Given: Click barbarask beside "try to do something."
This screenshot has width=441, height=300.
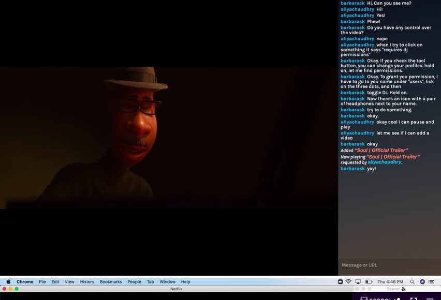Looking at the screenshot, I should [352, 110].
